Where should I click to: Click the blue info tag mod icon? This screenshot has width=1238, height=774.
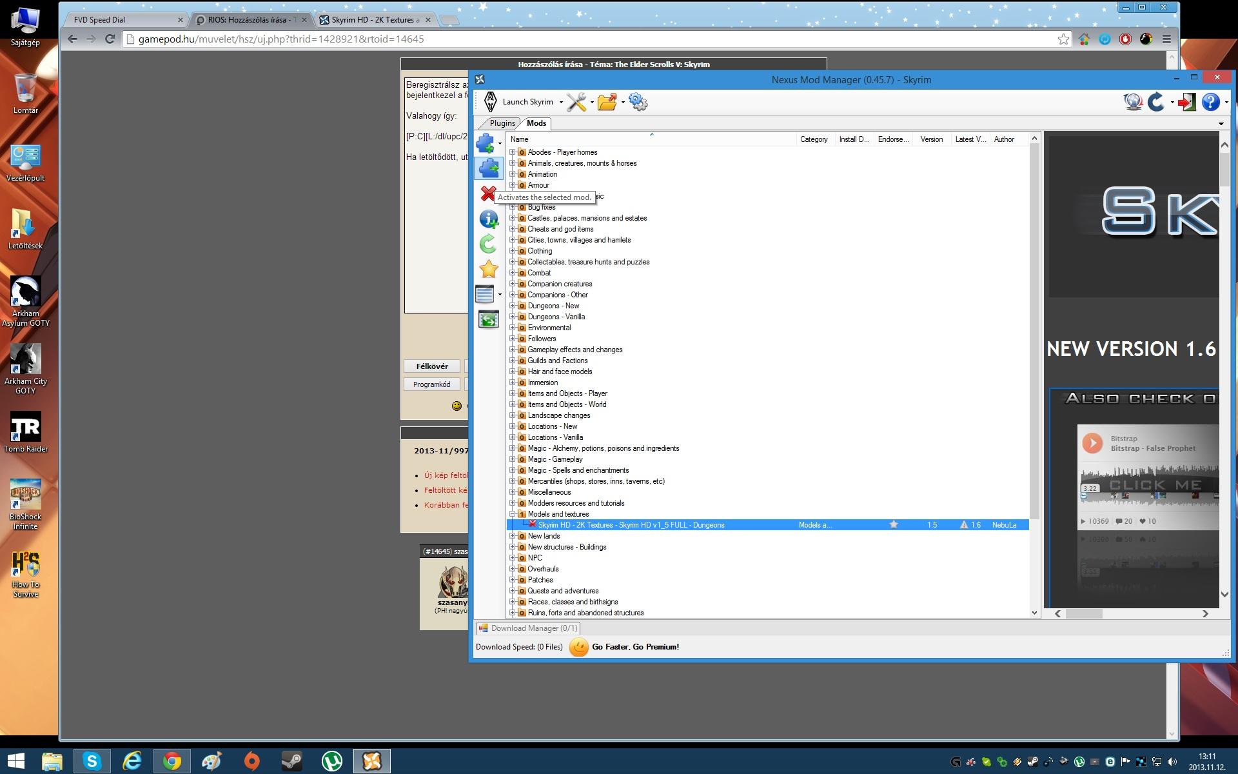pyautogui.click(x=489, y=219)
